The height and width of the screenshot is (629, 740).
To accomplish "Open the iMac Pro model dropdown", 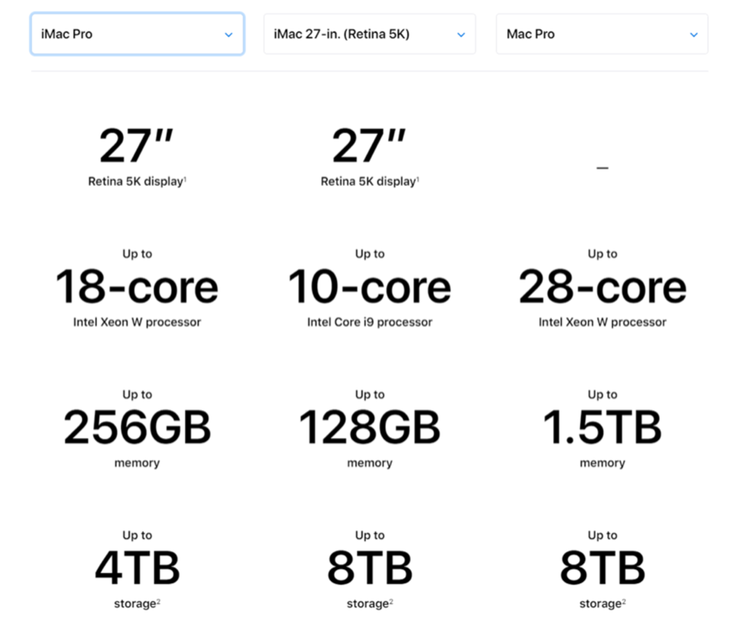I will [x=138, y=34].
